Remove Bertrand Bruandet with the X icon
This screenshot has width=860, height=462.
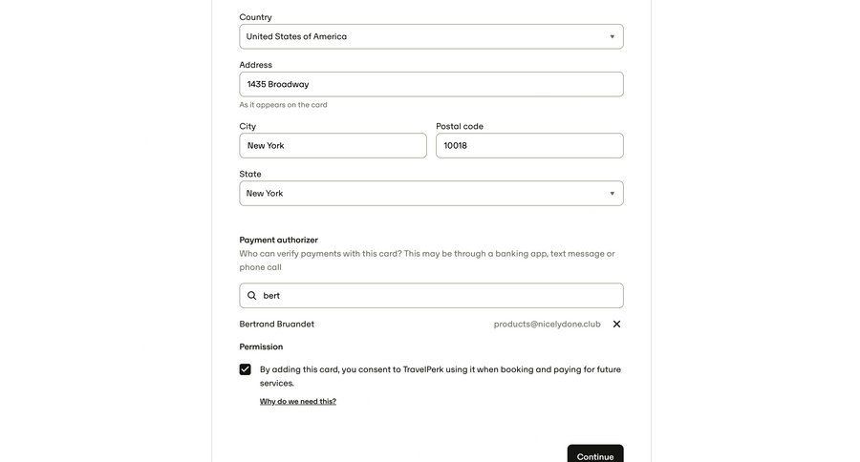[x=616, y=325]
